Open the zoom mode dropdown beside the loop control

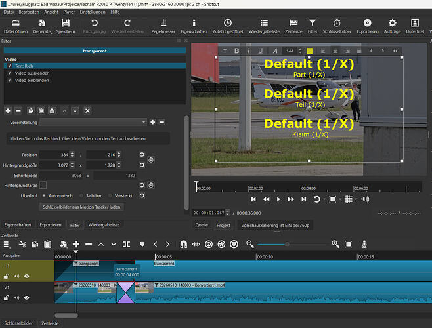pyautogui.click(x=341, y=199)
